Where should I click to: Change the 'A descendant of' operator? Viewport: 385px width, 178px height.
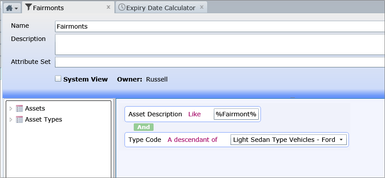193,140
